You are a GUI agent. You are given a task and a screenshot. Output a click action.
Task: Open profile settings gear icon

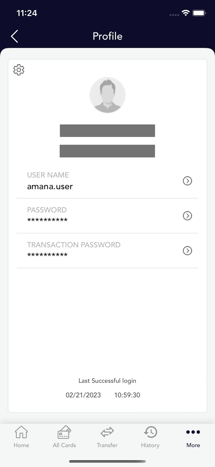click(19, 70)
